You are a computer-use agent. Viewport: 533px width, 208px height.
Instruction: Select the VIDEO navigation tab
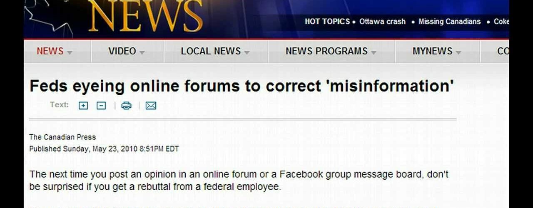(122, 51)
